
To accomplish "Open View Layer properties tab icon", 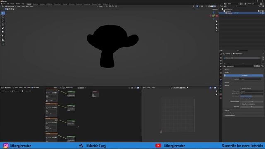I will (x=221, y=63).
